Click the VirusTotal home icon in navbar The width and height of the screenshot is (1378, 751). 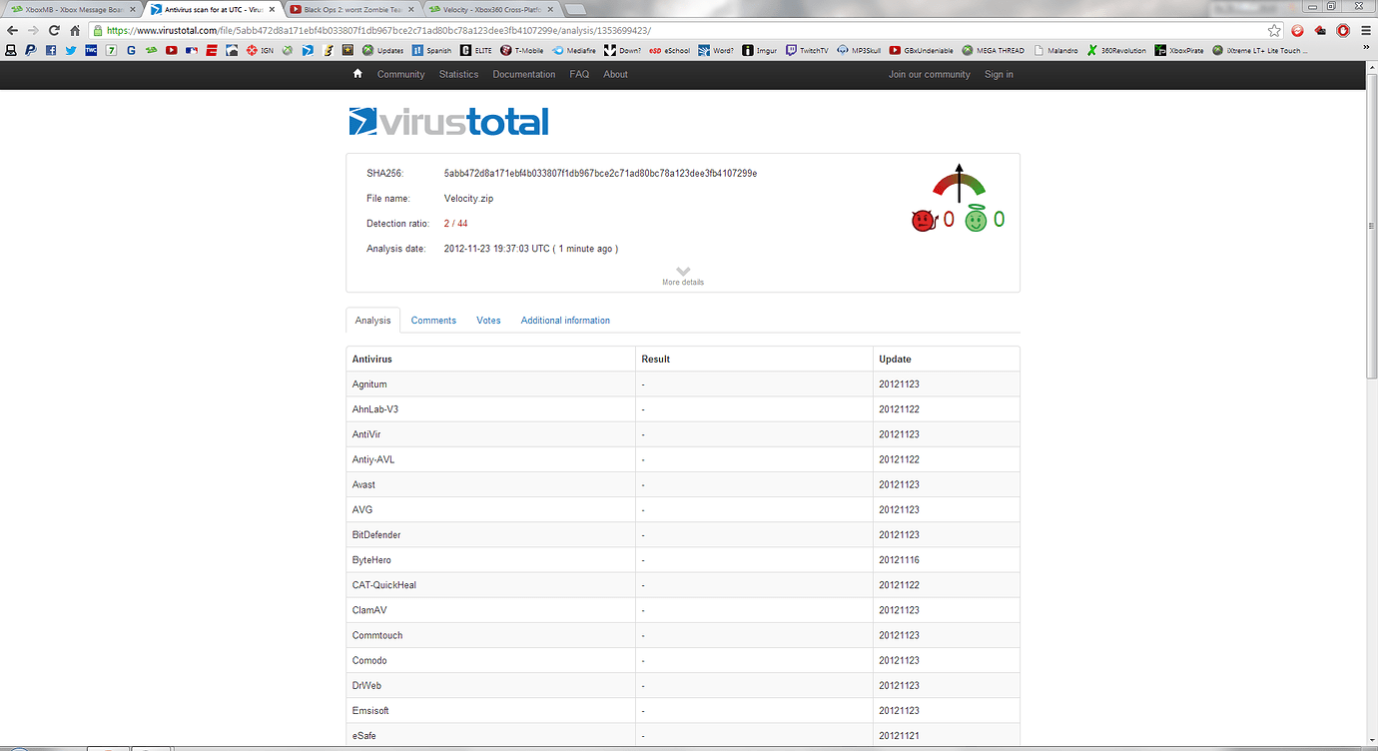click(357, 74)
